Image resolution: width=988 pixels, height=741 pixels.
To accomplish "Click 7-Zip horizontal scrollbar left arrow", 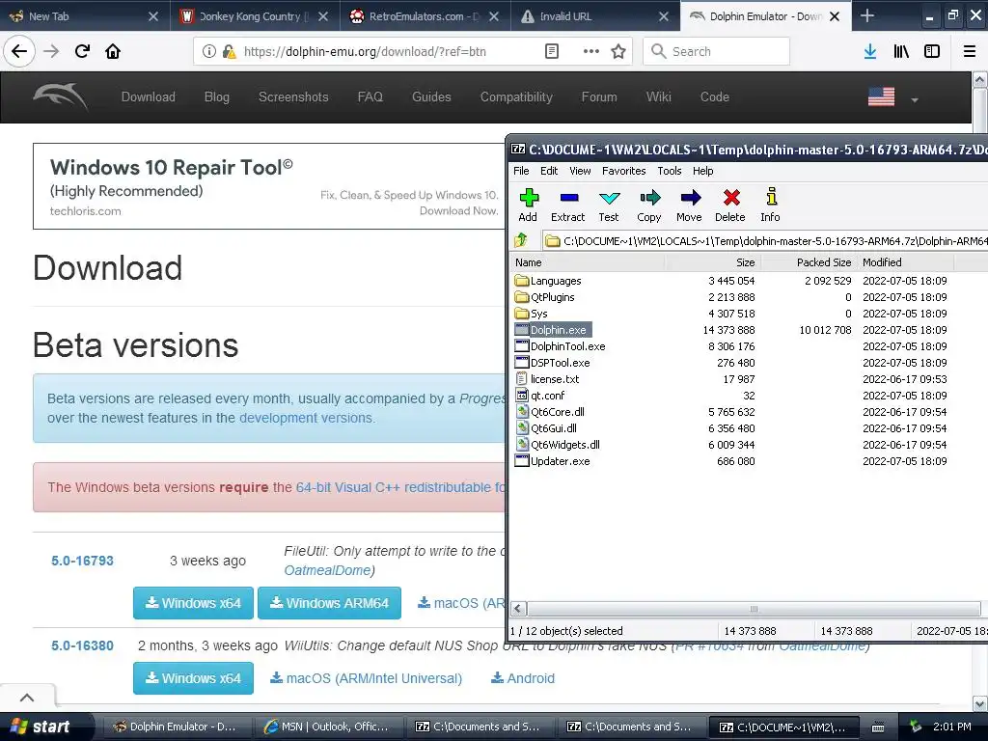I will [x=518, y=609].
